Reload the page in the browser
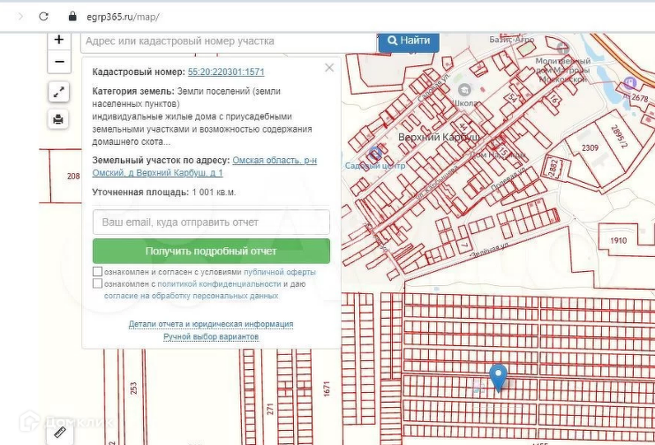The width and height of the screenshot is (655, 445). click(43, 17)
